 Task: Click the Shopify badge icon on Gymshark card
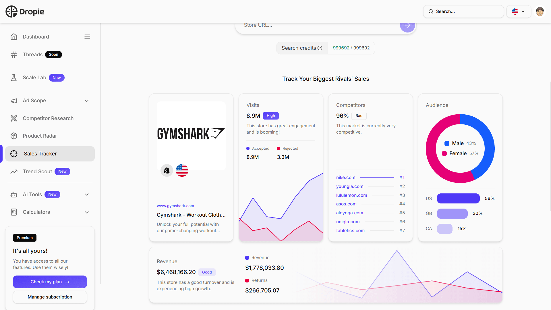tap(167, 171)
